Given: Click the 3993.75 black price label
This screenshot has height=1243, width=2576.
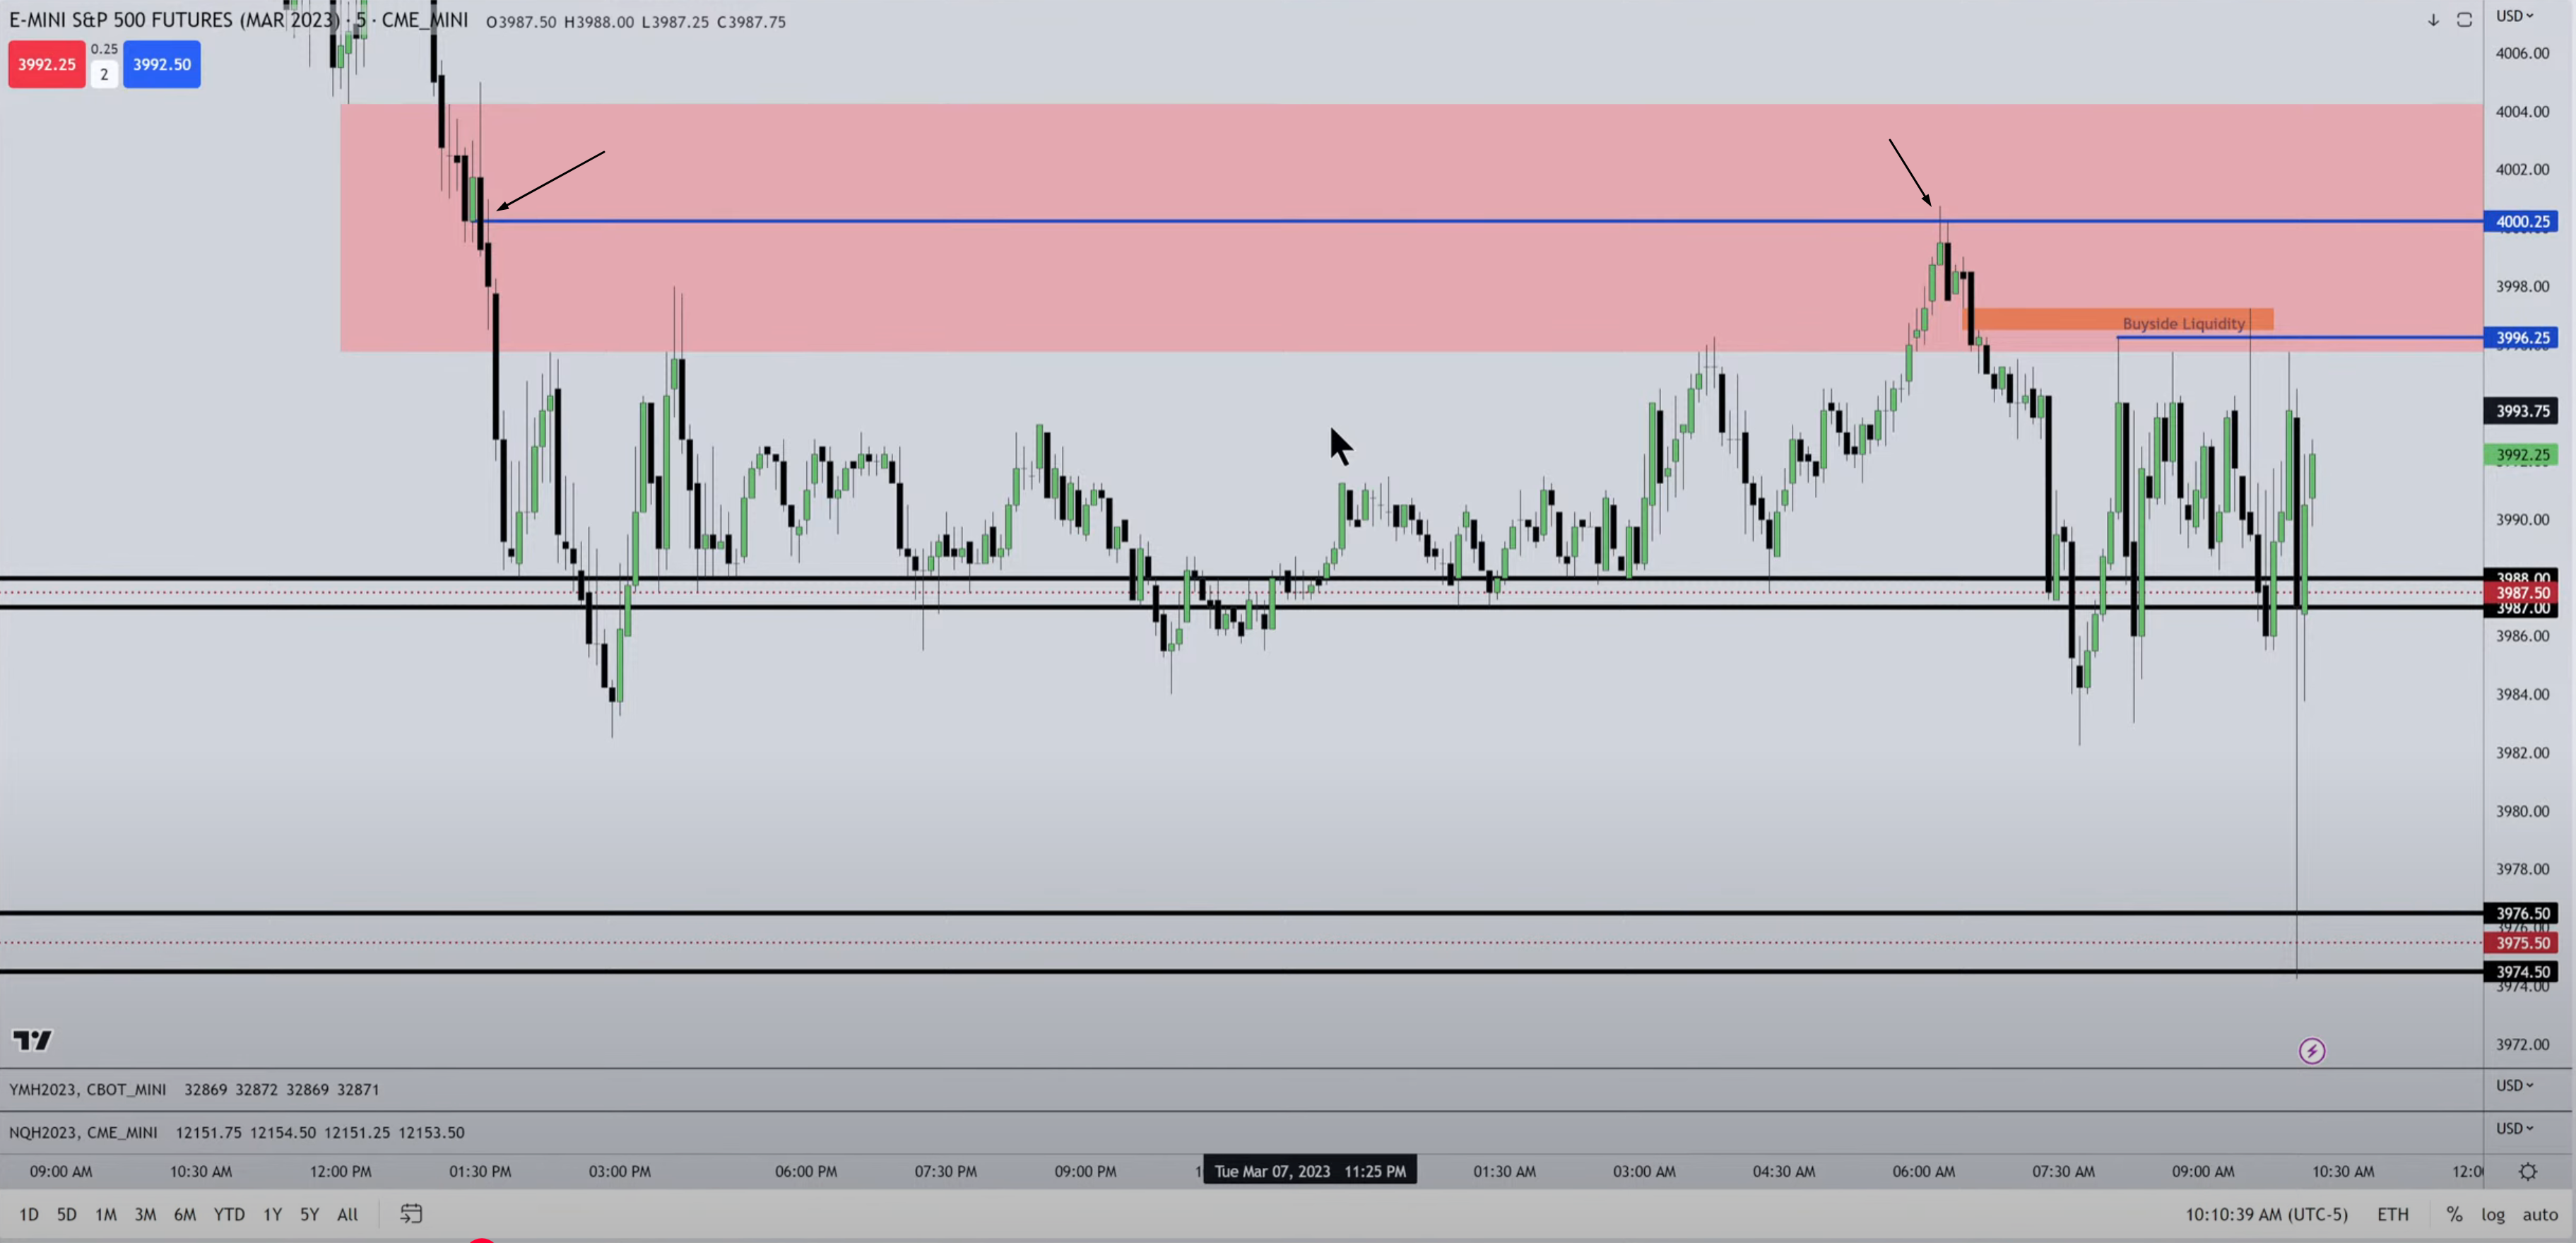Looking at the screenshot, I should pos(2521,411).
